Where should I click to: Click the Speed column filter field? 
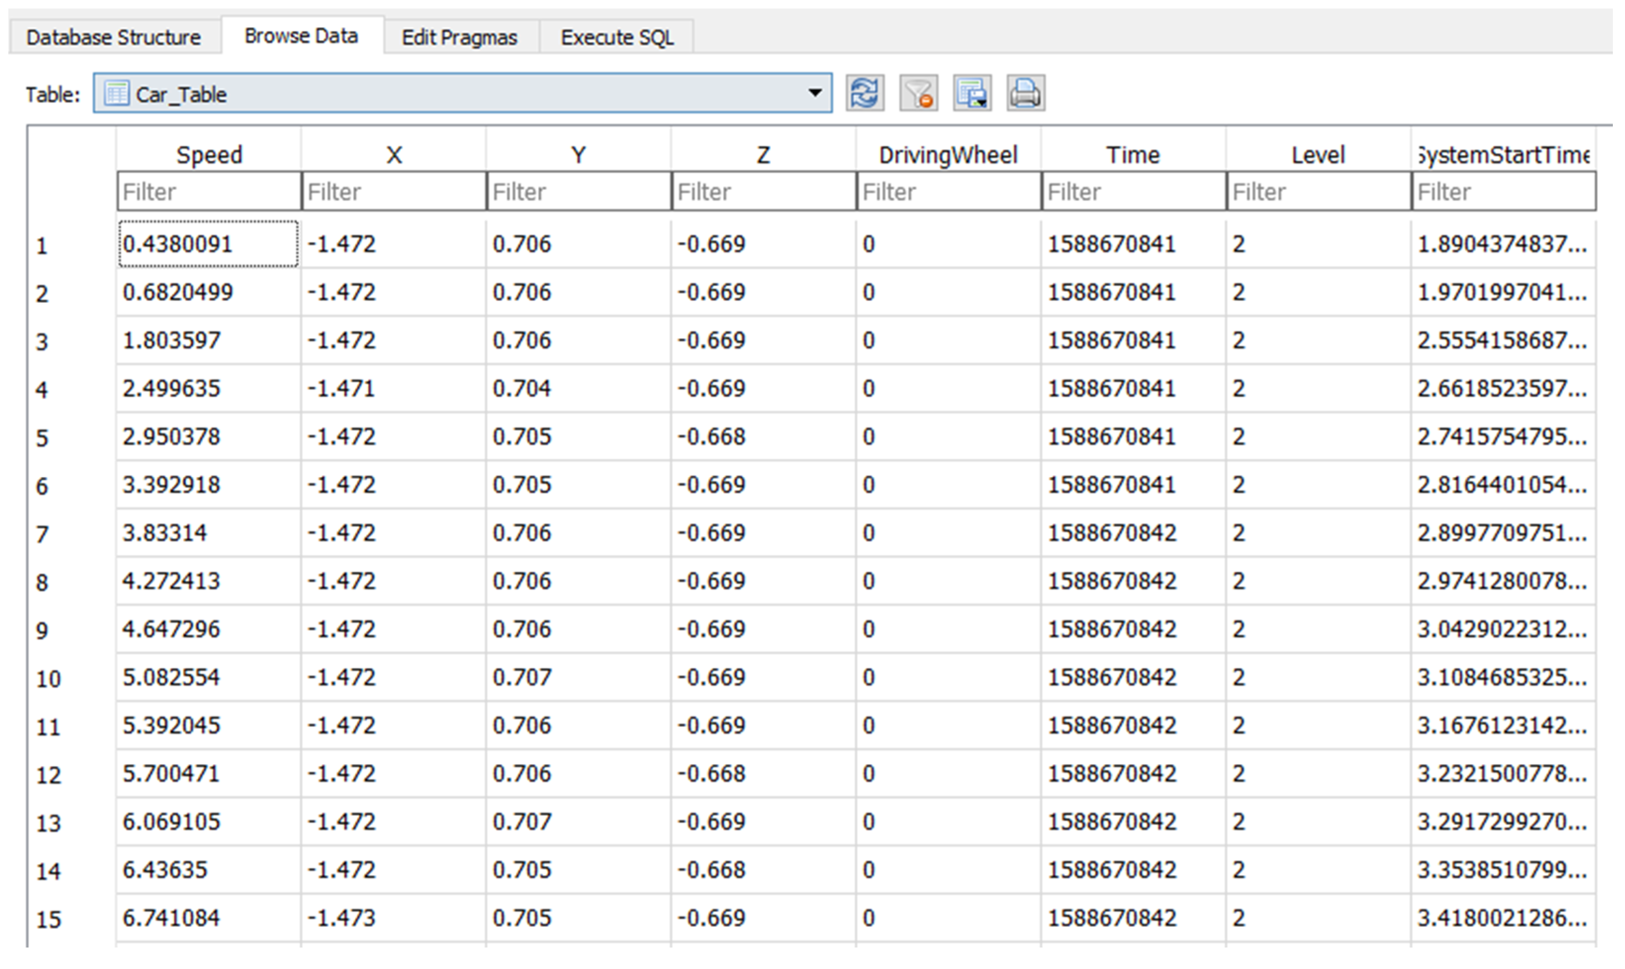209,192
